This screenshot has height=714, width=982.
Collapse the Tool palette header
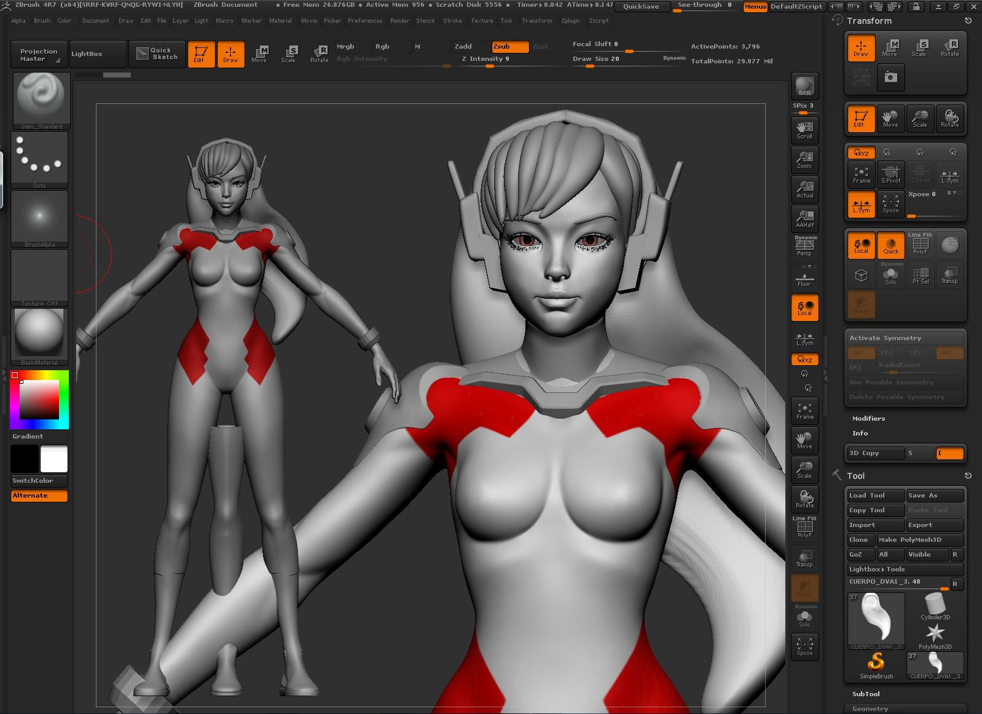click(x=855, y=475)
